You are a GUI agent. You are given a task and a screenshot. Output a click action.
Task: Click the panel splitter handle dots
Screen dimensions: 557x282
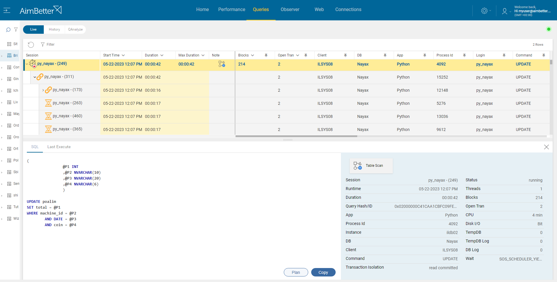point(288,140)
